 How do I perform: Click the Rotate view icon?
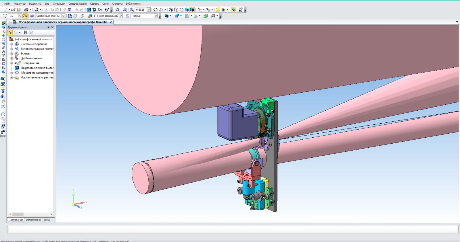click(x=156, y=9)
